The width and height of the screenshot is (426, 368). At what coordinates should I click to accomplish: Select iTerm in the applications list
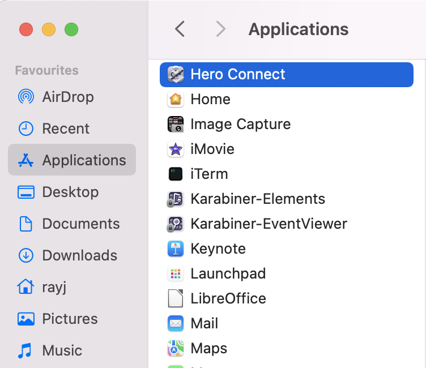pos(287,174)
